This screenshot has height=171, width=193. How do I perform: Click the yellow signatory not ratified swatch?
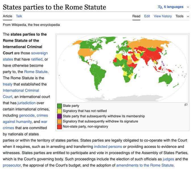click(x=59, y=111)
